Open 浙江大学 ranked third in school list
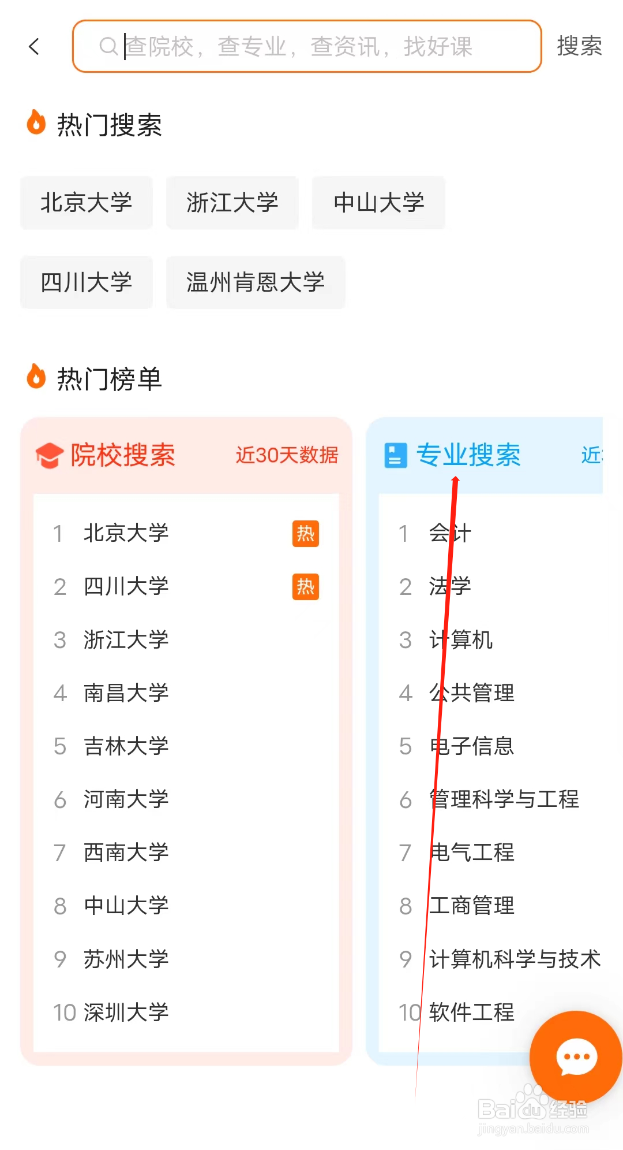Screen dimensions: 623x1150 point(126,640)
